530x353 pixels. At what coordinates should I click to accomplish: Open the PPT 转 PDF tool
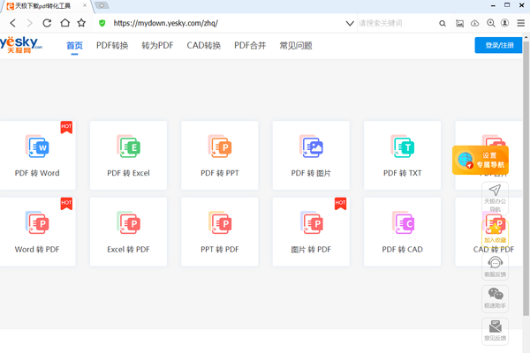click(219, 231)
